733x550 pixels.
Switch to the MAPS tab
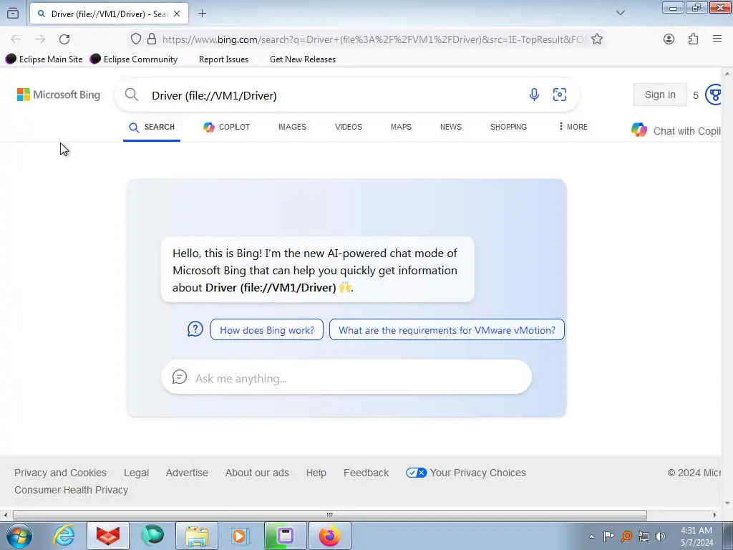tap(401, 127)
